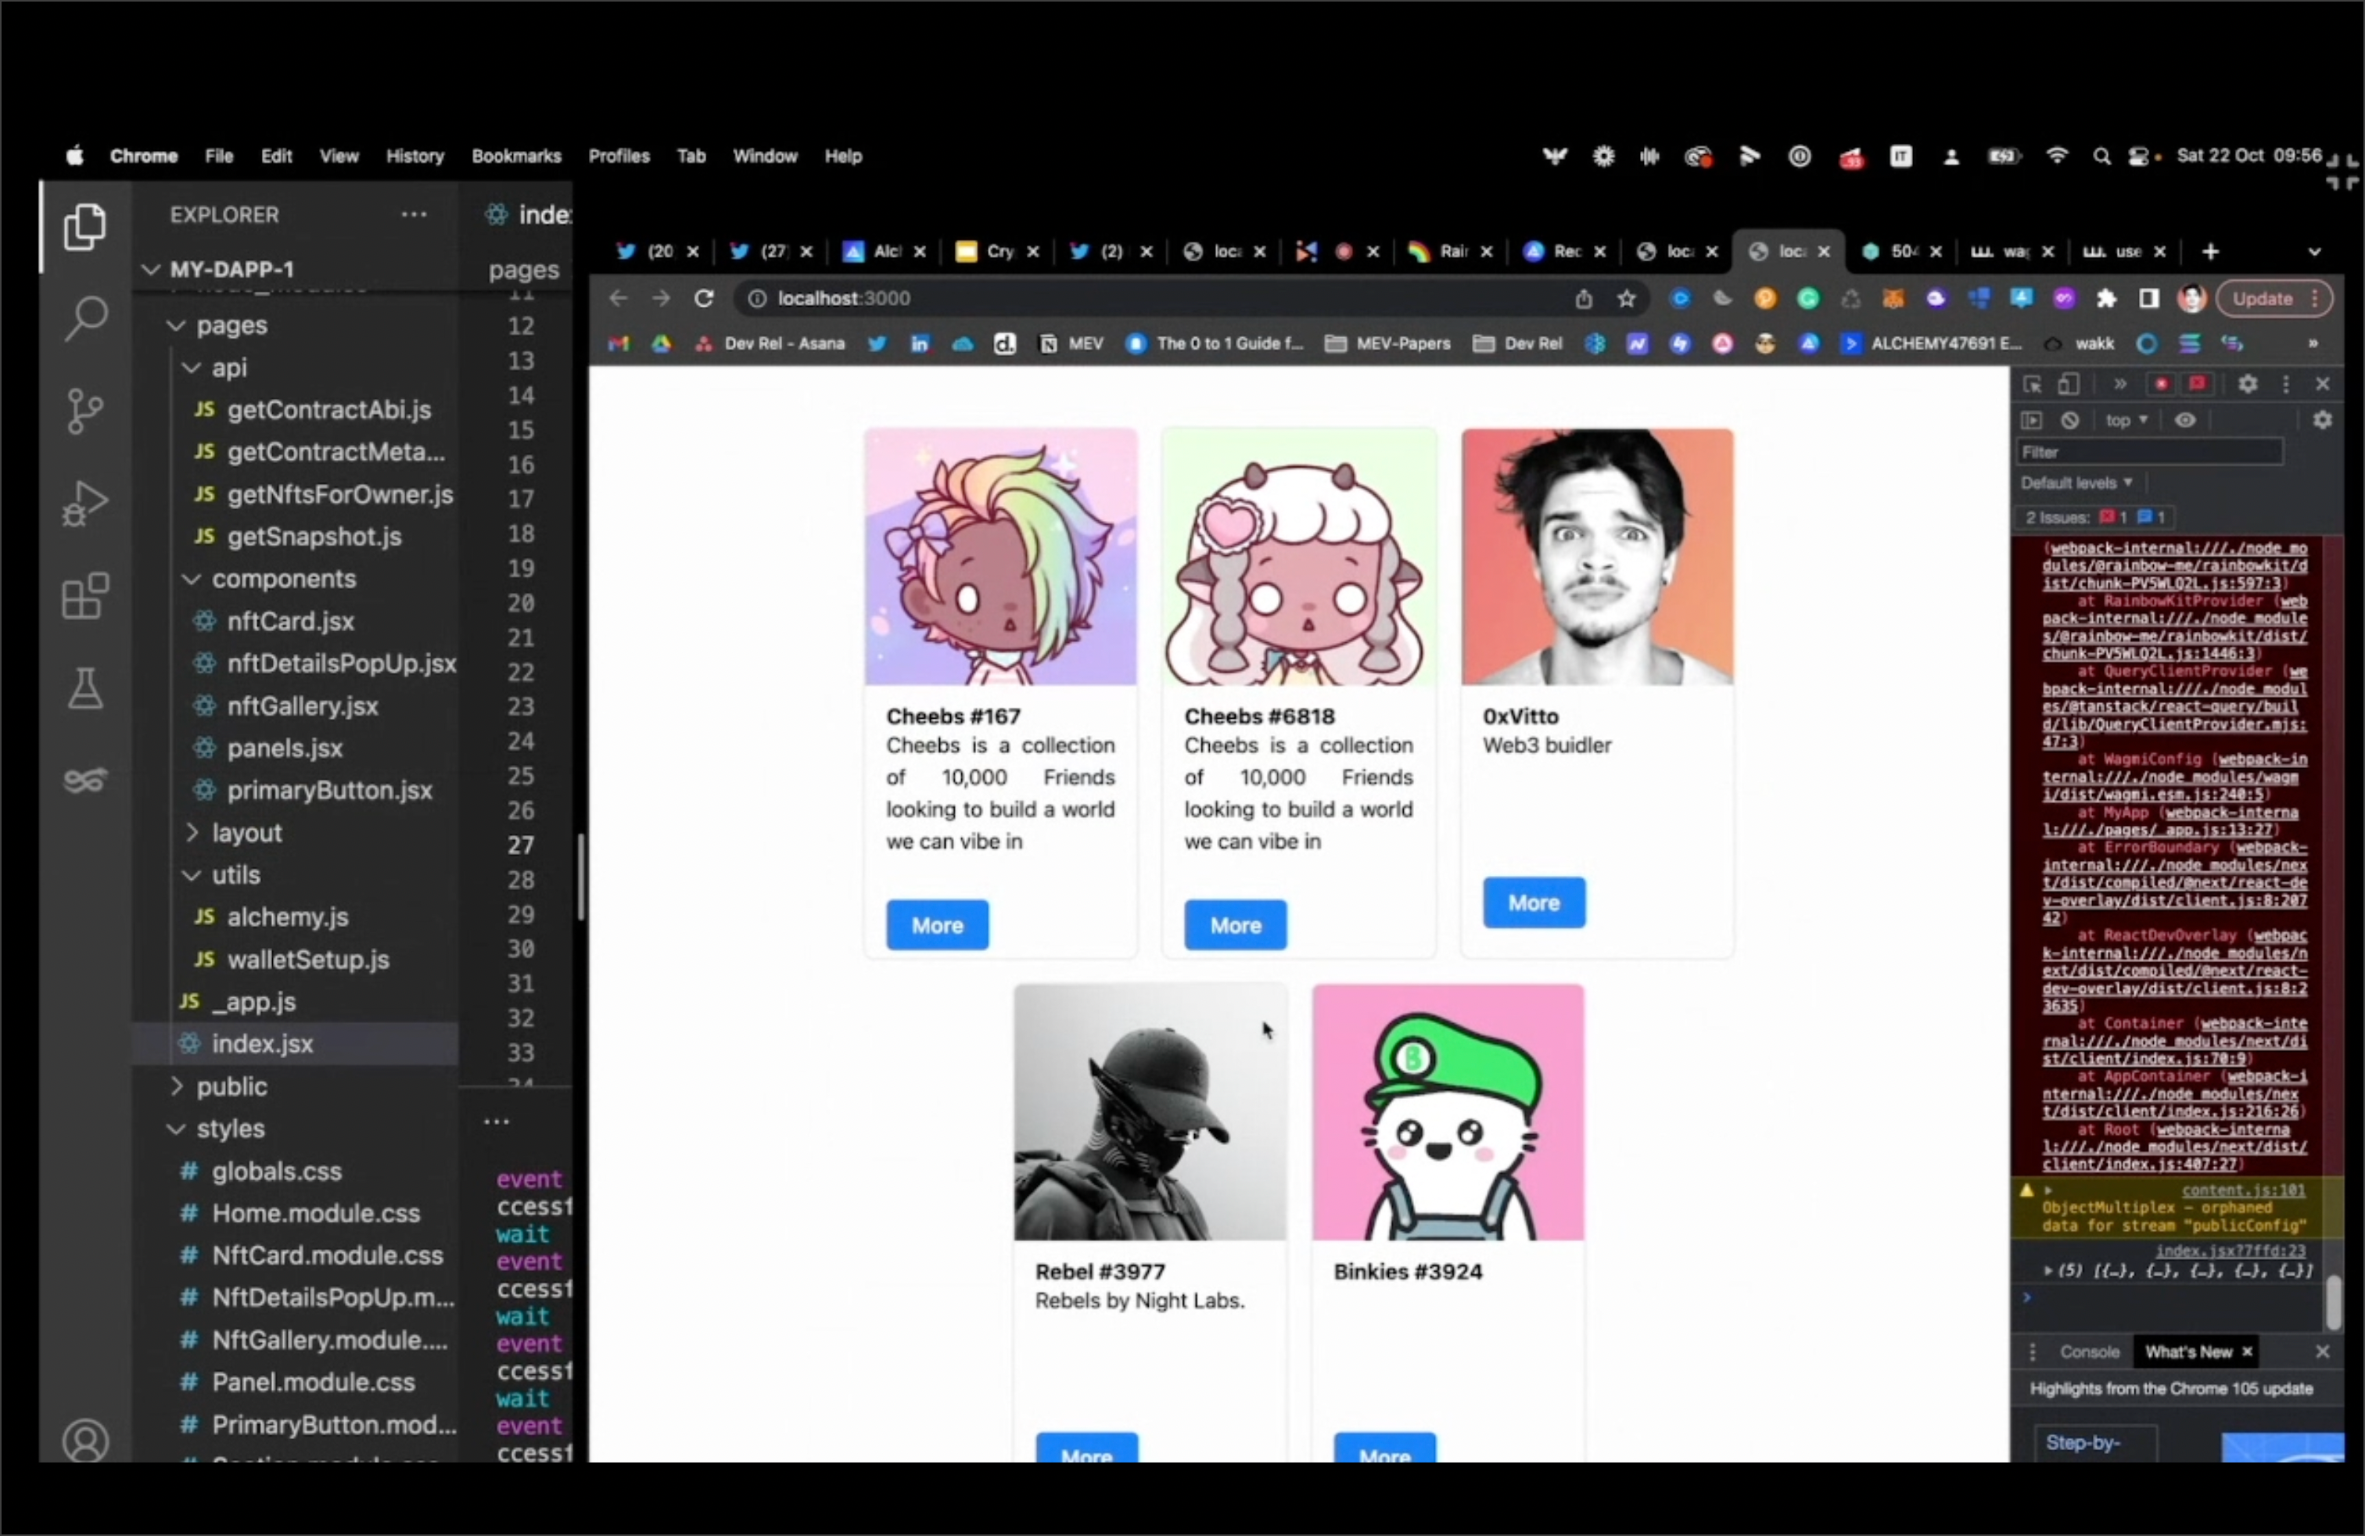
Task: Open the Bookmarks menu in menu bar
Action: (x=515, y=156)
